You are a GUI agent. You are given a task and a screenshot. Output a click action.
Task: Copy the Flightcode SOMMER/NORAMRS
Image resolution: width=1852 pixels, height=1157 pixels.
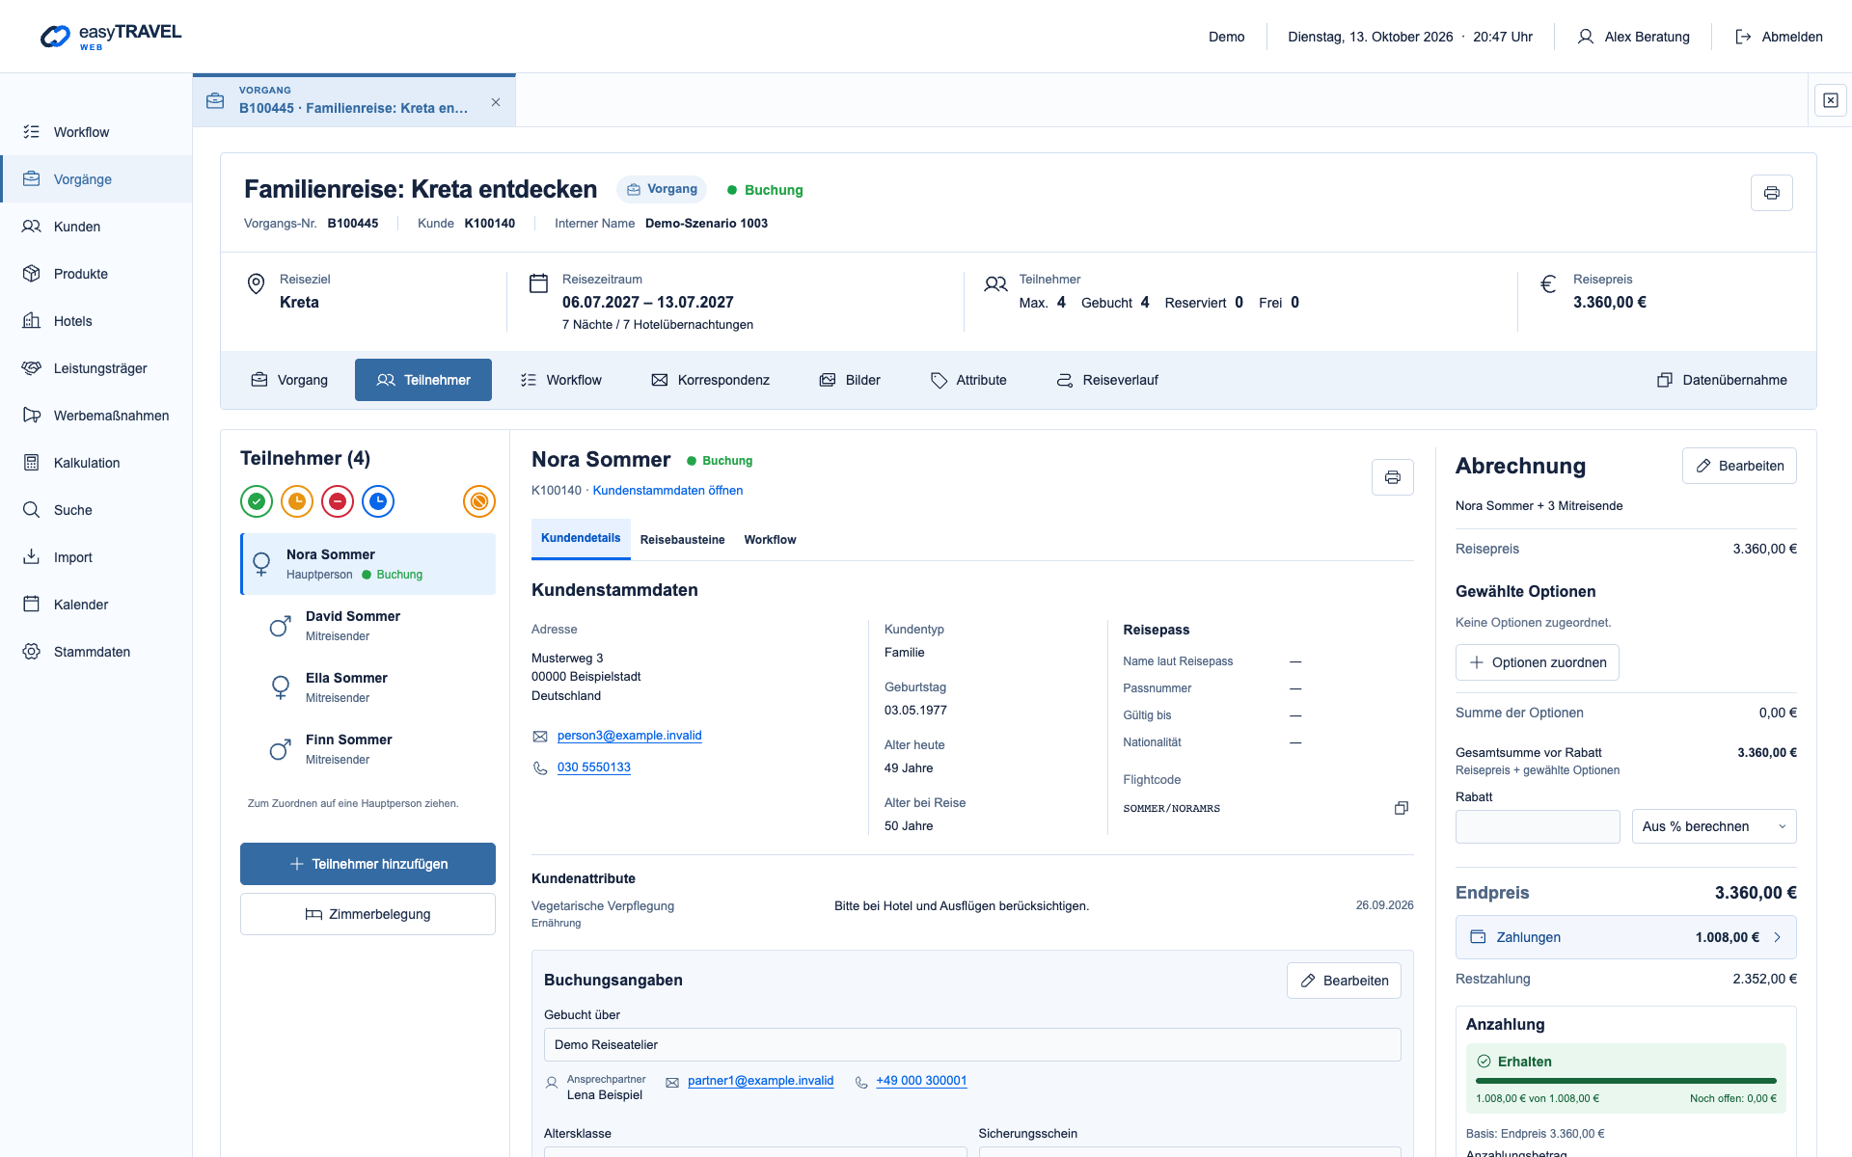pyautogui.click(x=1401, y=808)
